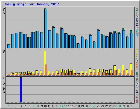Viewport: 140px width, 109px height.
Task: Click day label 25 on the x-axis
Action: [x=107, y=106]
